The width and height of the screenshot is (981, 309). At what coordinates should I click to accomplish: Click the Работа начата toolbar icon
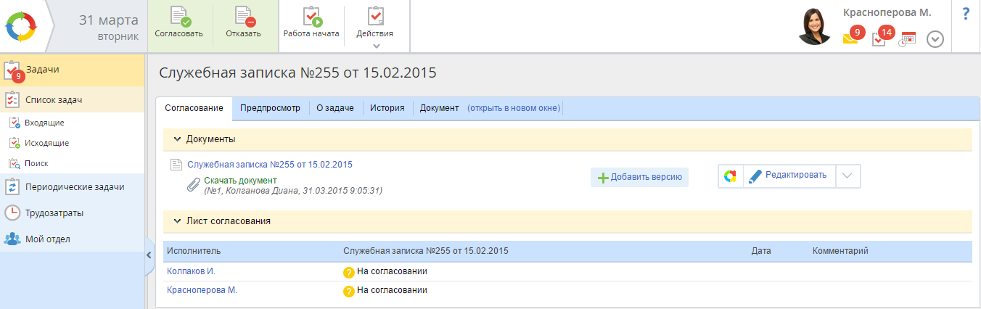(311, 17)
